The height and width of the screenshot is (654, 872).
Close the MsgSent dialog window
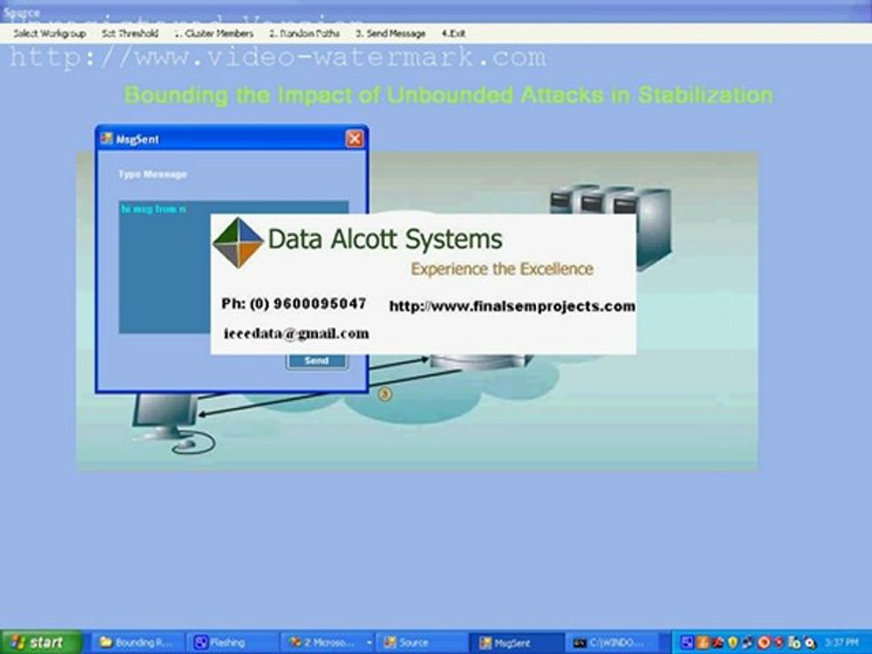pos(354,138)
